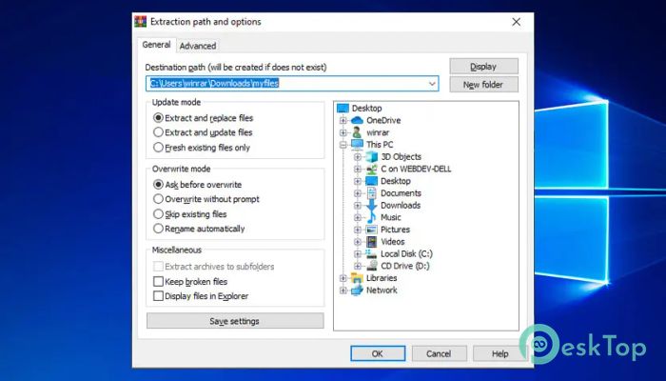The width and height of the screenshot is (666, 381).
Task: Click the Documents folder icon
Action: (x=372, y=193)
